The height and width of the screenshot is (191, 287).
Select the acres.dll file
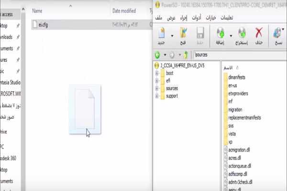click(235, 158)
